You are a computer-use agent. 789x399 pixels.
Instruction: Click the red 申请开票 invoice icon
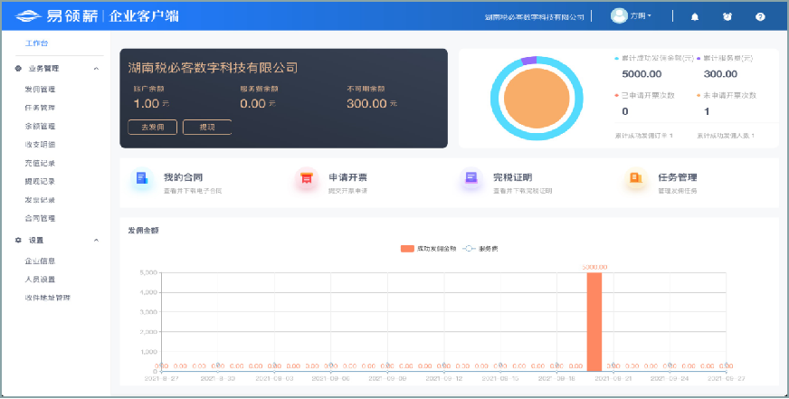307,178
